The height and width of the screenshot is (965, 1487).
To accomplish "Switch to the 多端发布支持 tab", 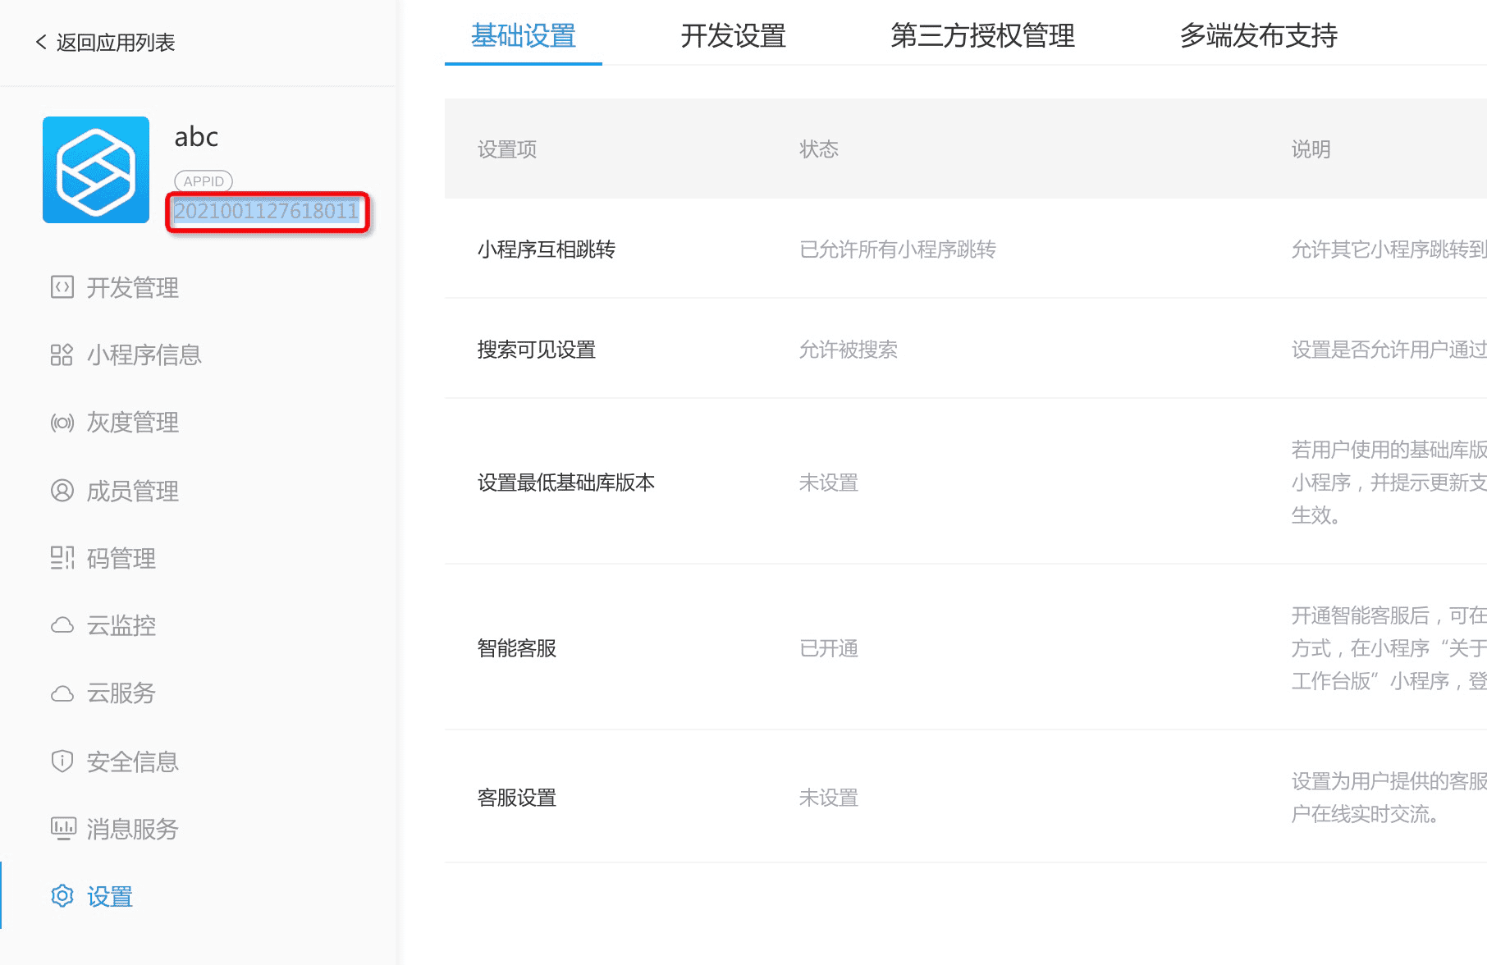I will point(1258,36).
